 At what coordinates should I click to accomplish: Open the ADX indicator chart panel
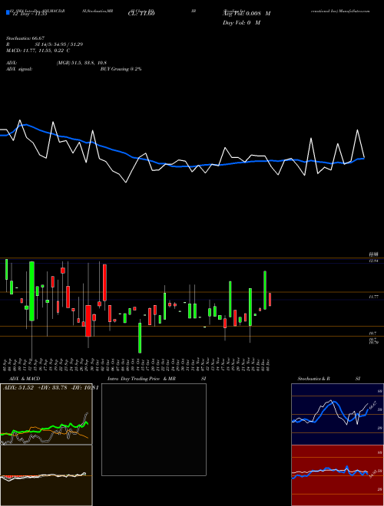pos(46,414)
